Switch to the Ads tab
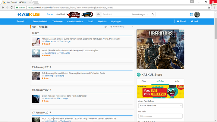The height and width of the screenshot is (122, 217). click(177, 81)
